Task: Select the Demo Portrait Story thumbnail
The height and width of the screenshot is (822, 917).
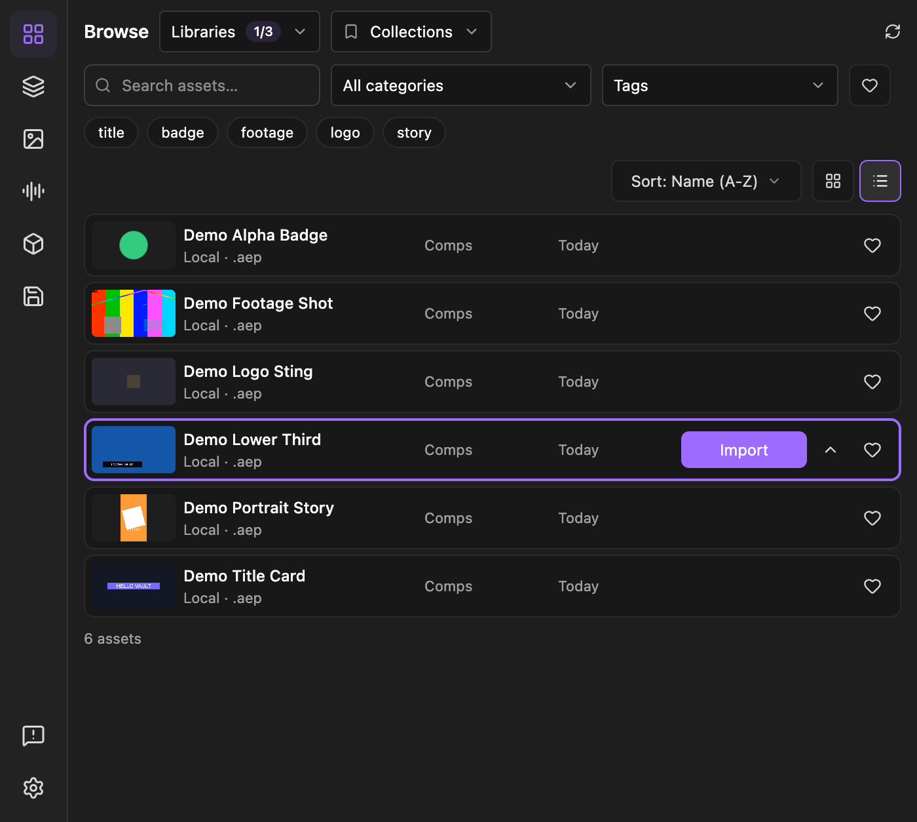Action: pyautogui.click(x=134, y=518)
